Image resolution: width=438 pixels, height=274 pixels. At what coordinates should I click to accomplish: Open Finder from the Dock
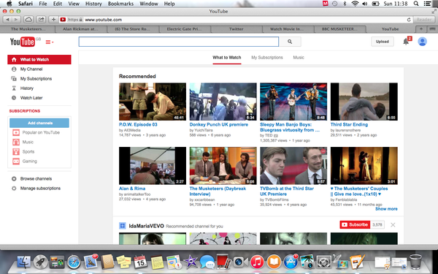(x=24, y=262)
